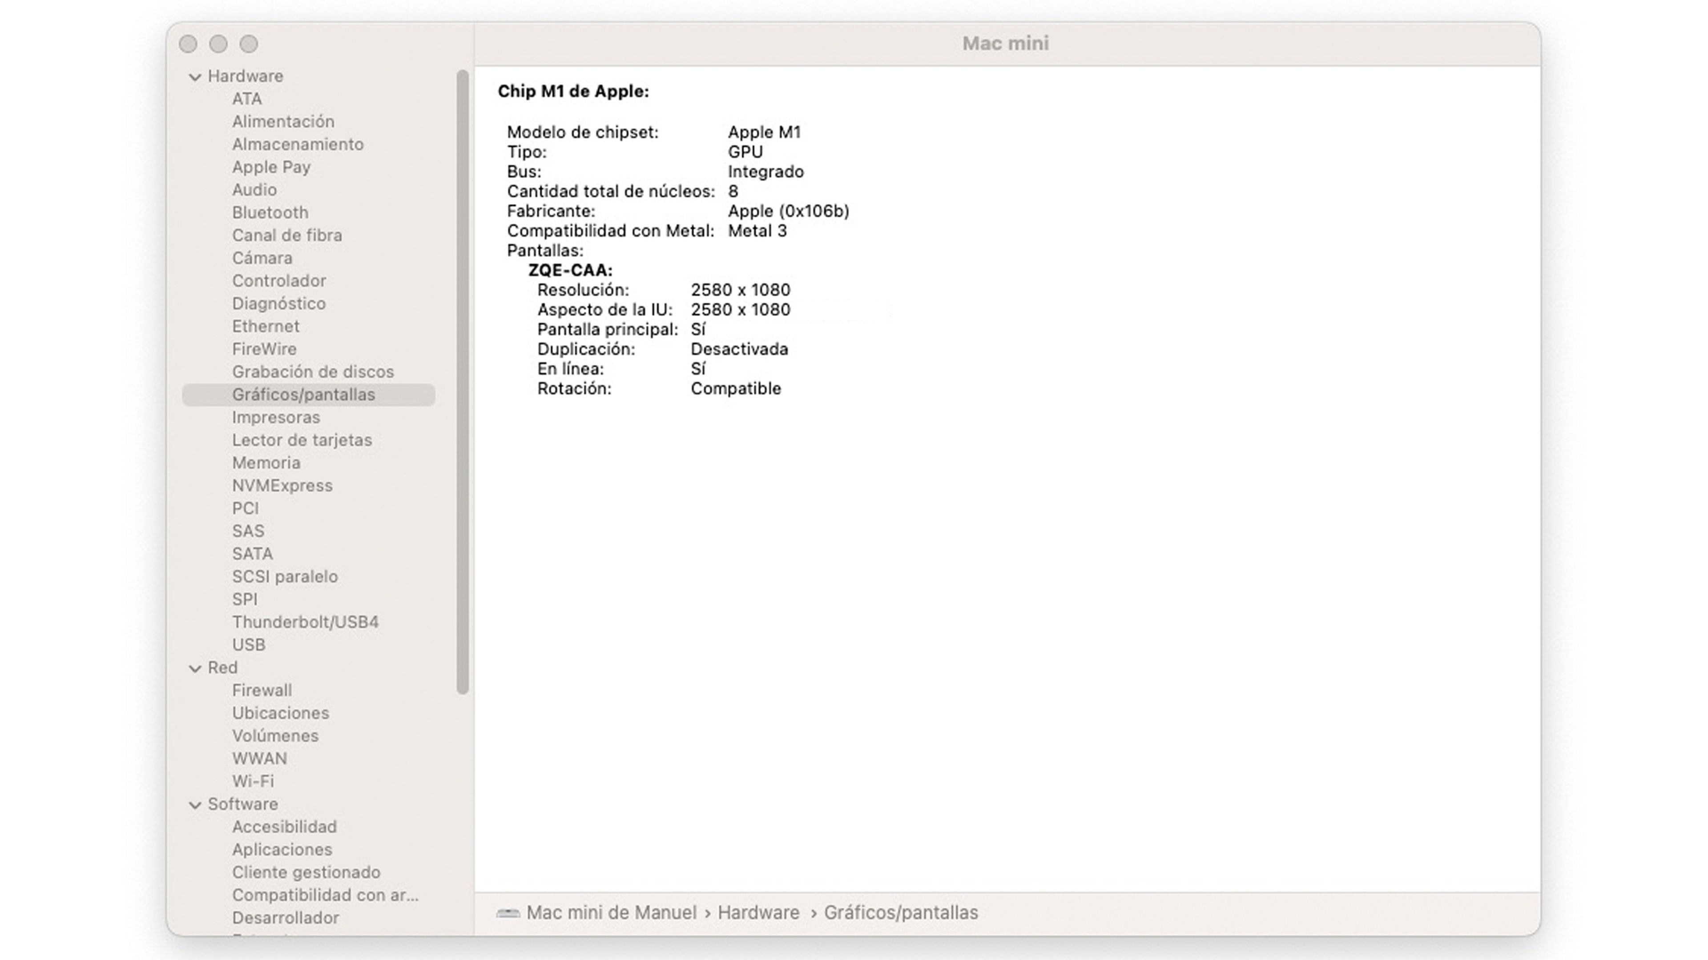This screenshot has width=1708, height=960.
Task: Click the Chip M1 de Apple heading
Action: [573, 92]
